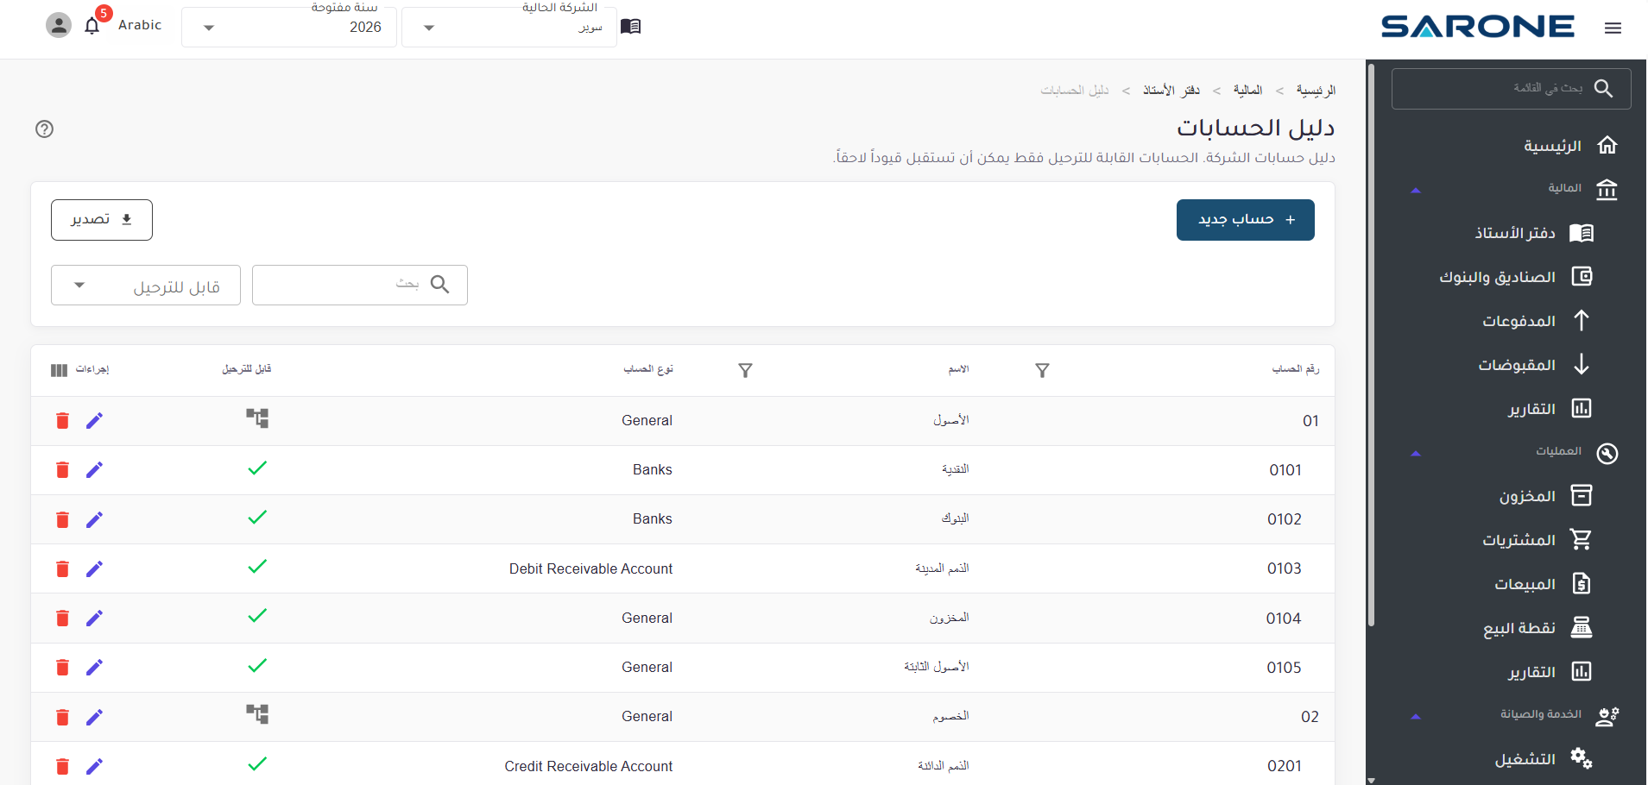Edit account 0105 الأصول الثابتة
Screen dimensions: 1648x785
pos(95,667)
